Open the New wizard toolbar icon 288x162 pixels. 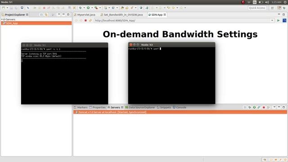coord(3,8)
